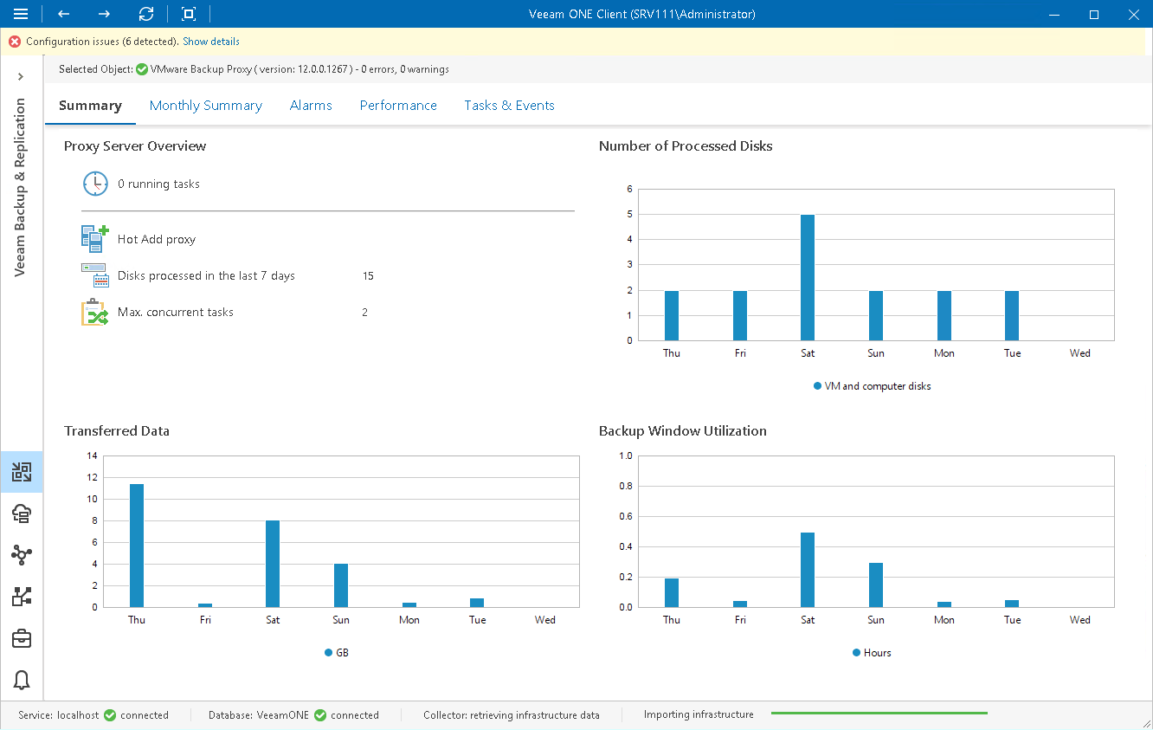Select the virtual infrastructure topology icon
This screenshot has width=1153, height=730.
point(21,555)
